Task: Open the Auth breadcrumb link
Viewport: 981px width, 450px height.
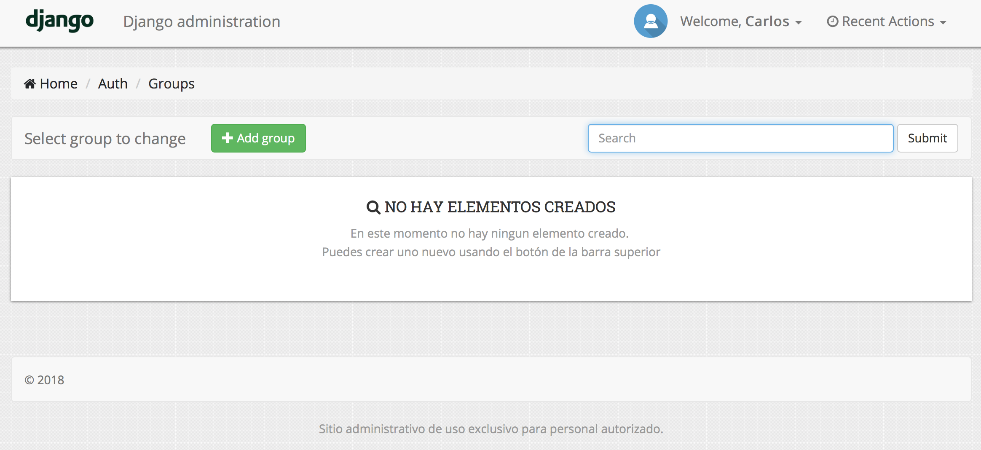Action: point(113,83)
